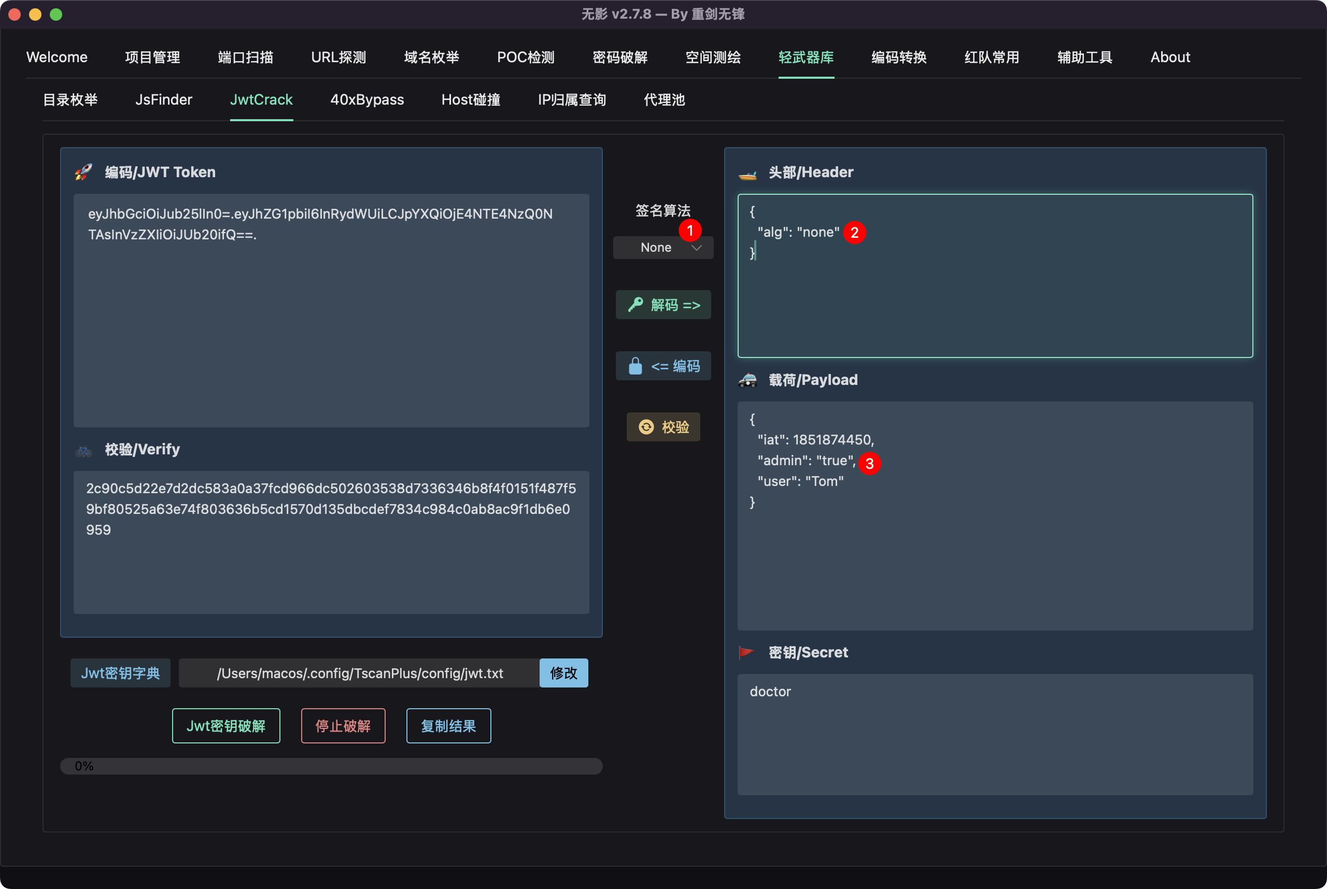Screen dimensions: 1327x889
Task: Click the jwt.txt dictionary path field
Action: [x=359, y=673]
